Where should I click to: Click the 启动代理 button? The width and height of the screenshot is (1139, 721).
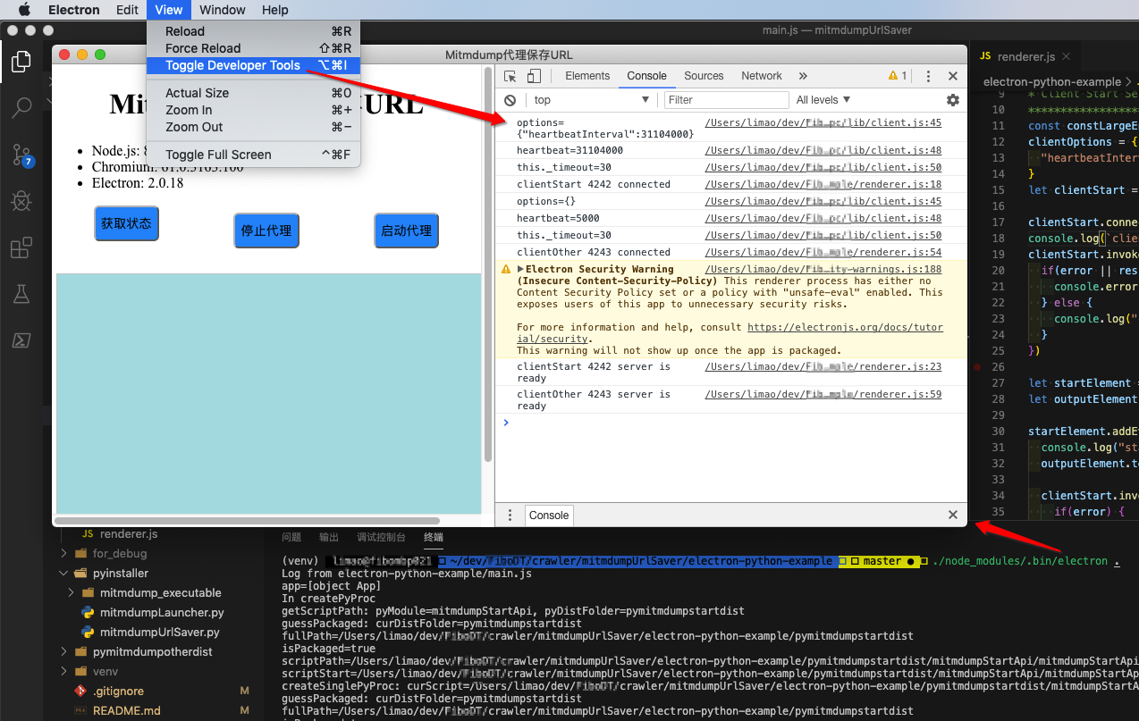tap(406, 231)
